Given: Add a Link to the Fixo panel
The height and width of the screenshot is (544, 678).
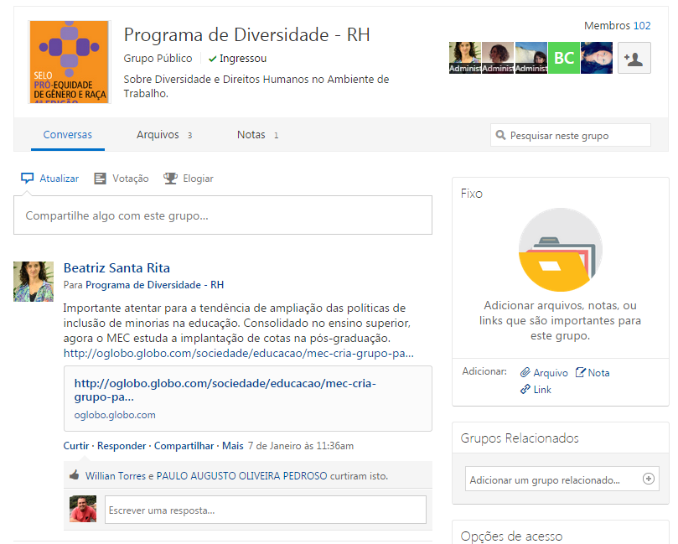Looking at the screenshot, I should point(536,390).
